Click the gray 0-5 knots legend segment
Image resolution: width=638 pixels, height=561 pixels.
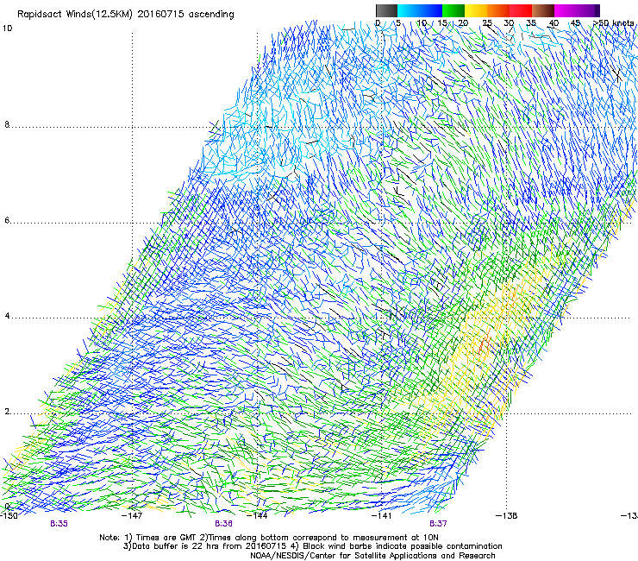(x=386, y=10)
